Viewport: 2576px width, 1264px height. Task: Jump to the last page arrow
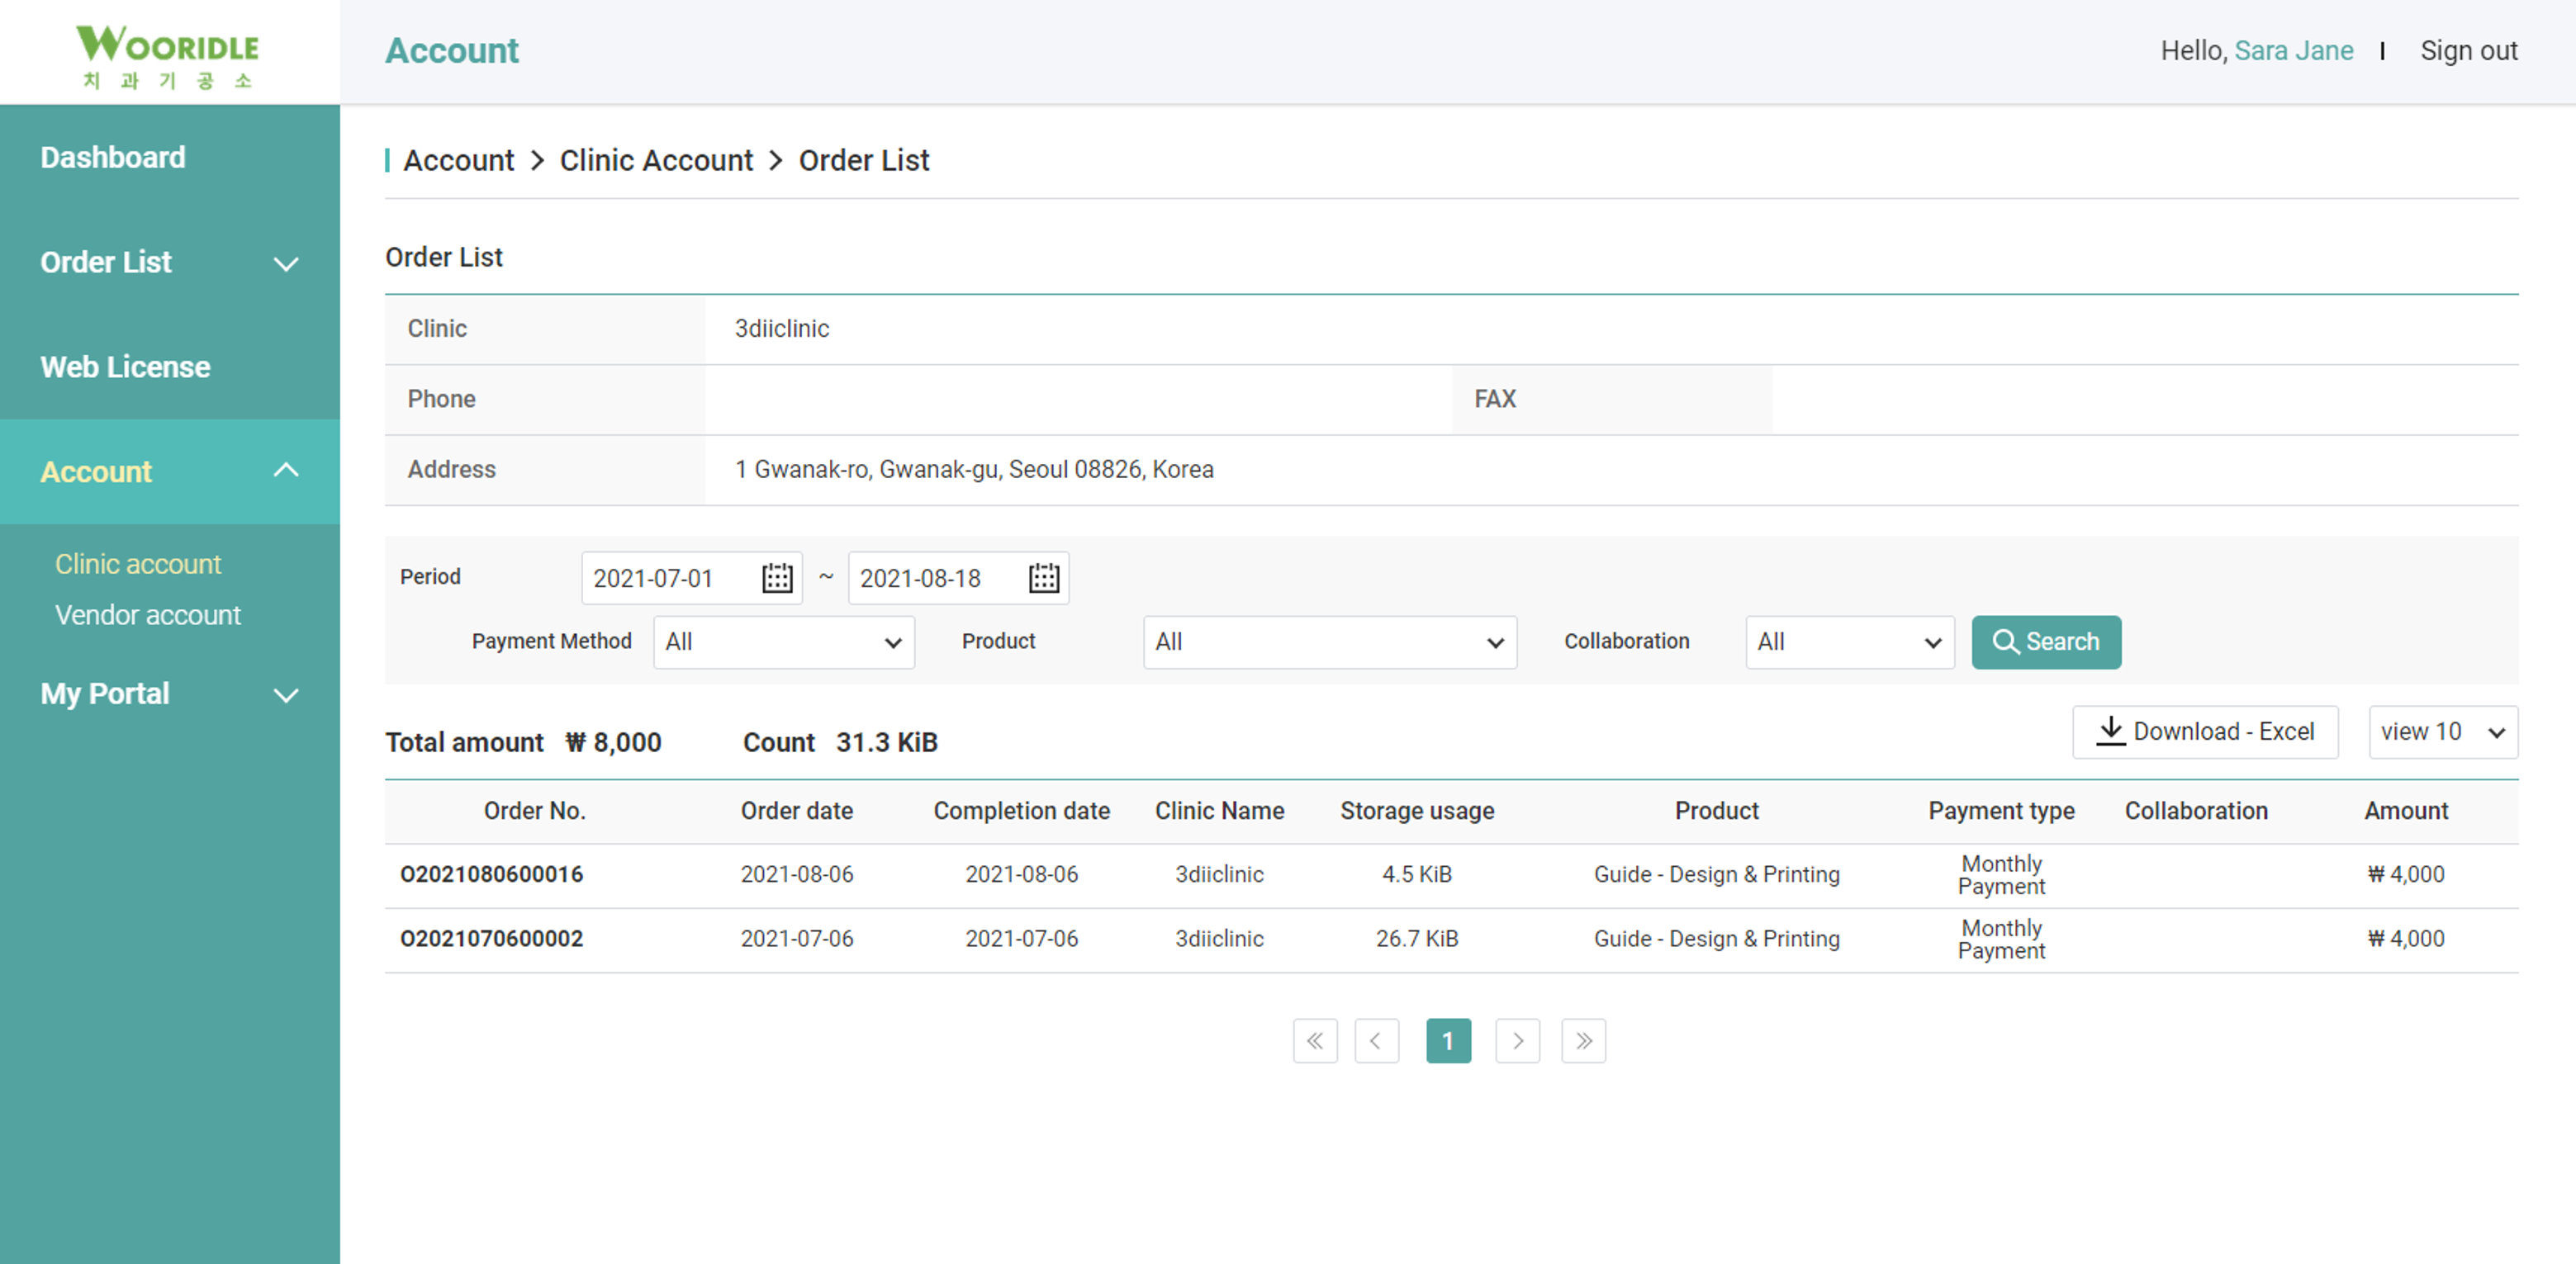pos(1583,1041)
